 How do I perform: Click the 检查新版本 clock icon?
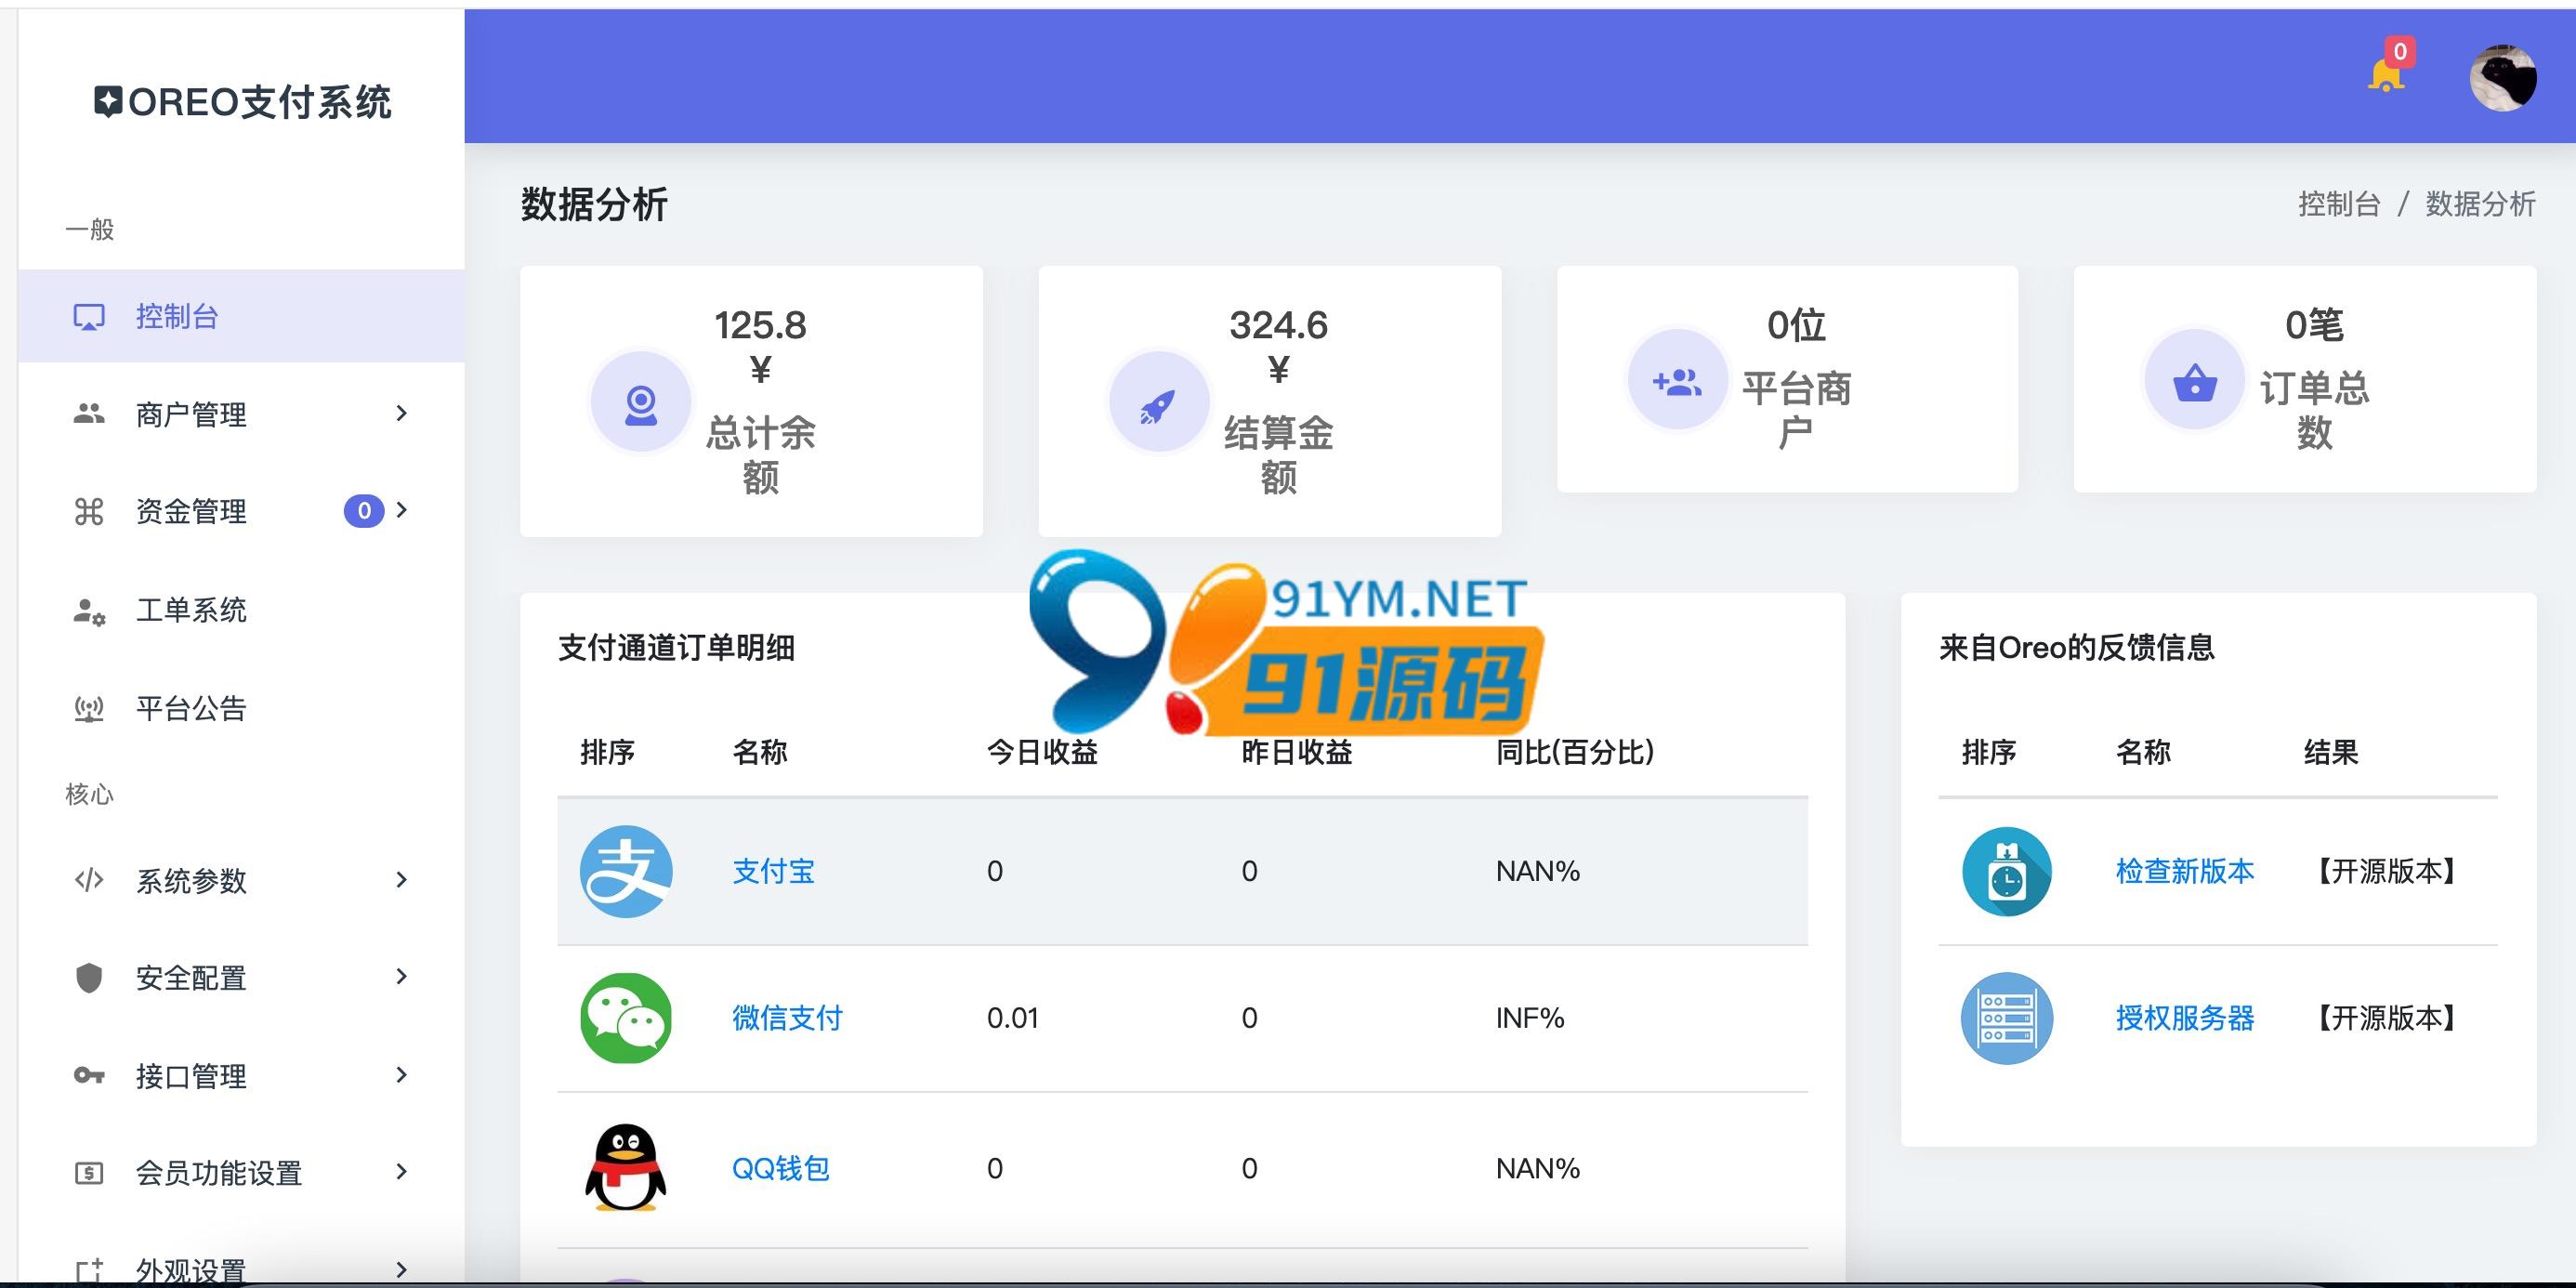click(x=2007, y=871)
